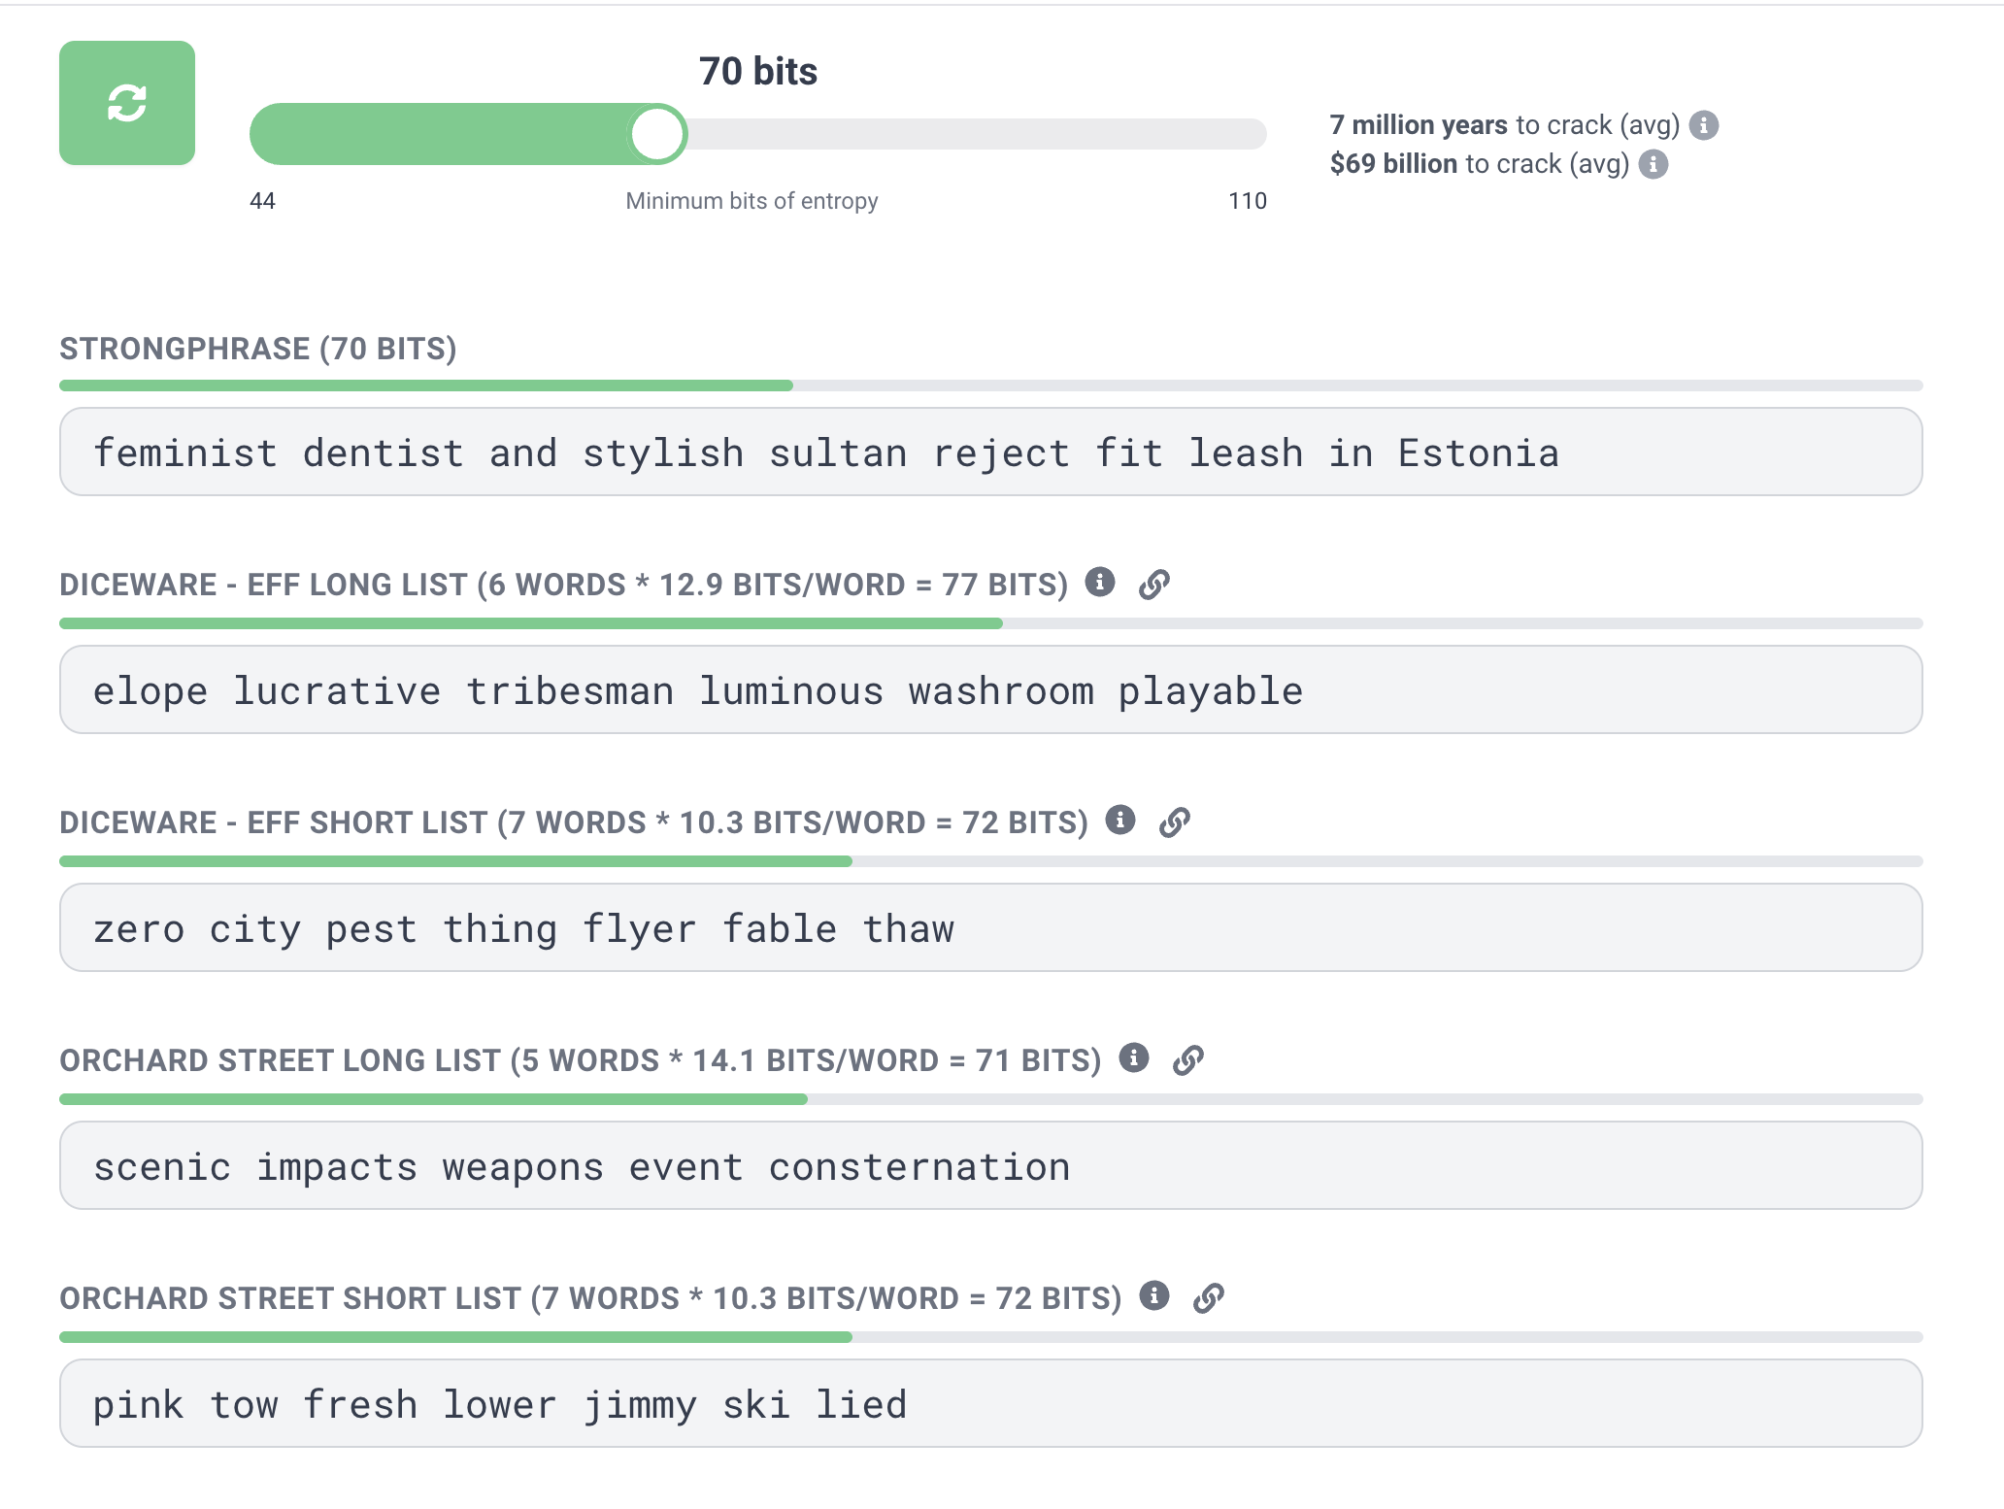The height and width of the screenshot is (1509, 2004).
Task: Click the Orchard Street Short List heading
Action: (x=590, y=1298)
